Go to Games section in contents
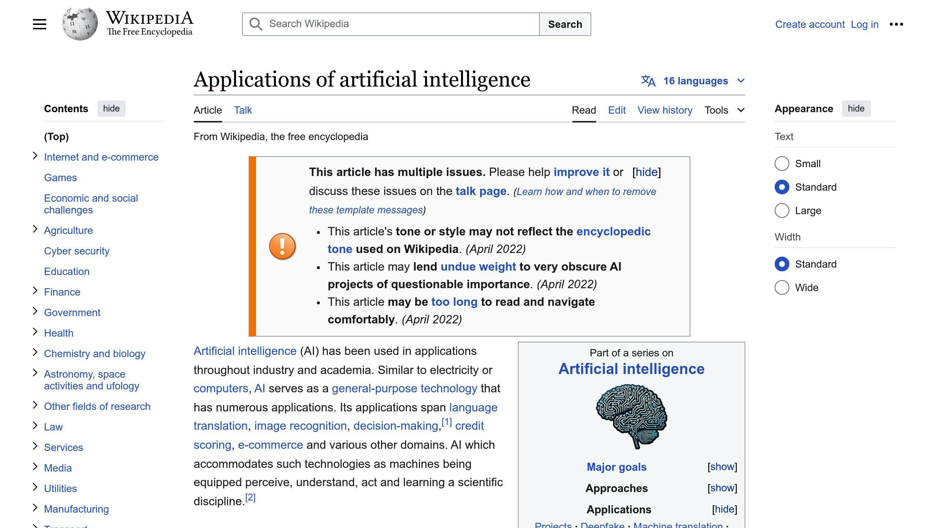Screen dimensions: 939x528 click(61, 177)
